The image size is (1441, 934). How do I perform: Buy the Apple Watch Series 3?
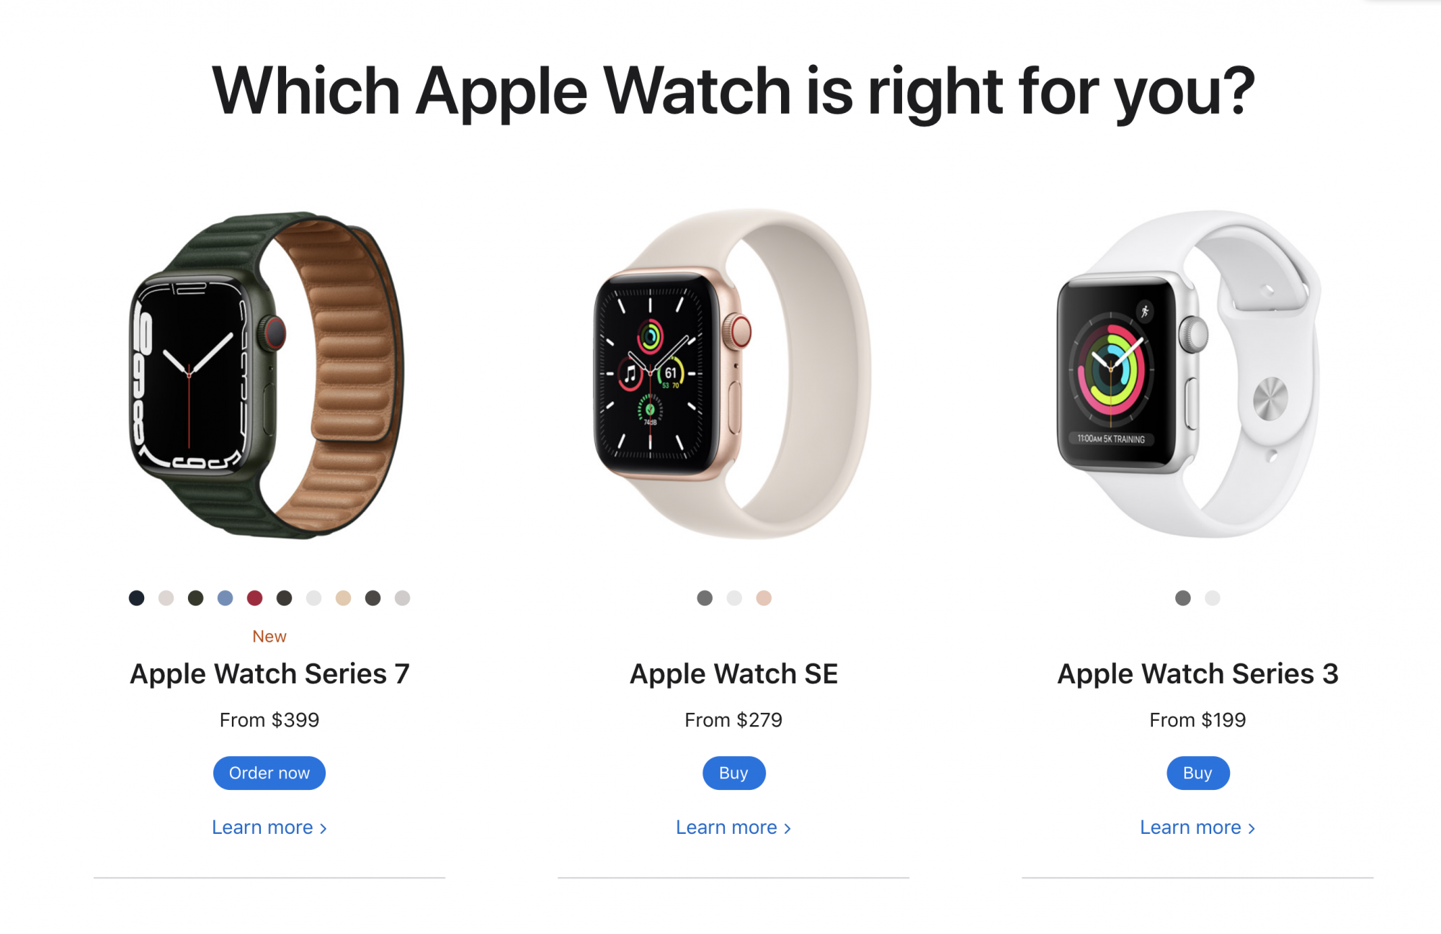[1197, 773]
